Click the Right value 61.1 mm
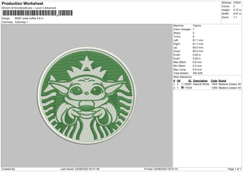 coord(198,44)
